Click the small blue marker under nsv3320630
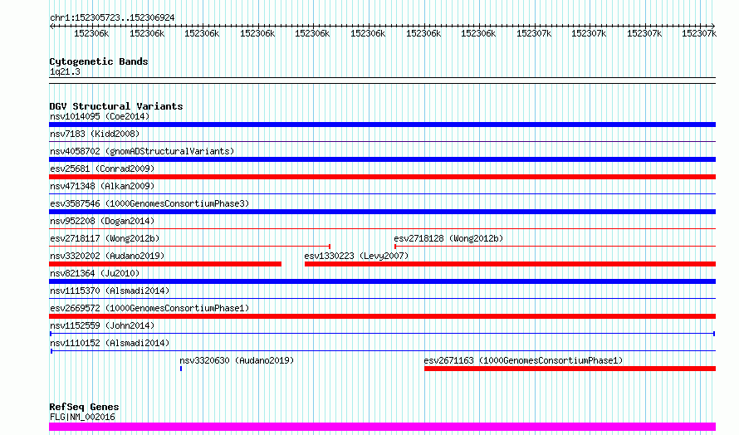Image resolution: width=739 pixels, height=435 pixels. click(181, 369)
